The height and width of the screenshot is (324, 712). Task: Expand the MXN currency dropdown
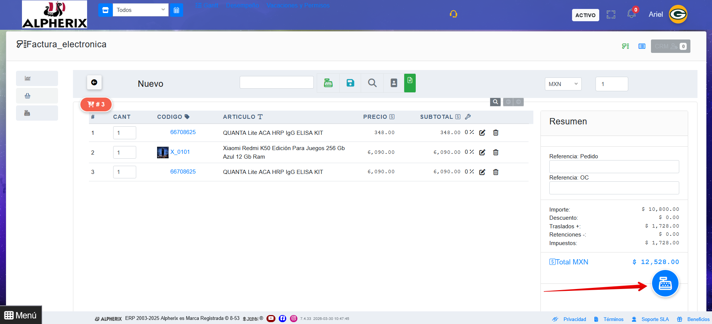point(563,84)
